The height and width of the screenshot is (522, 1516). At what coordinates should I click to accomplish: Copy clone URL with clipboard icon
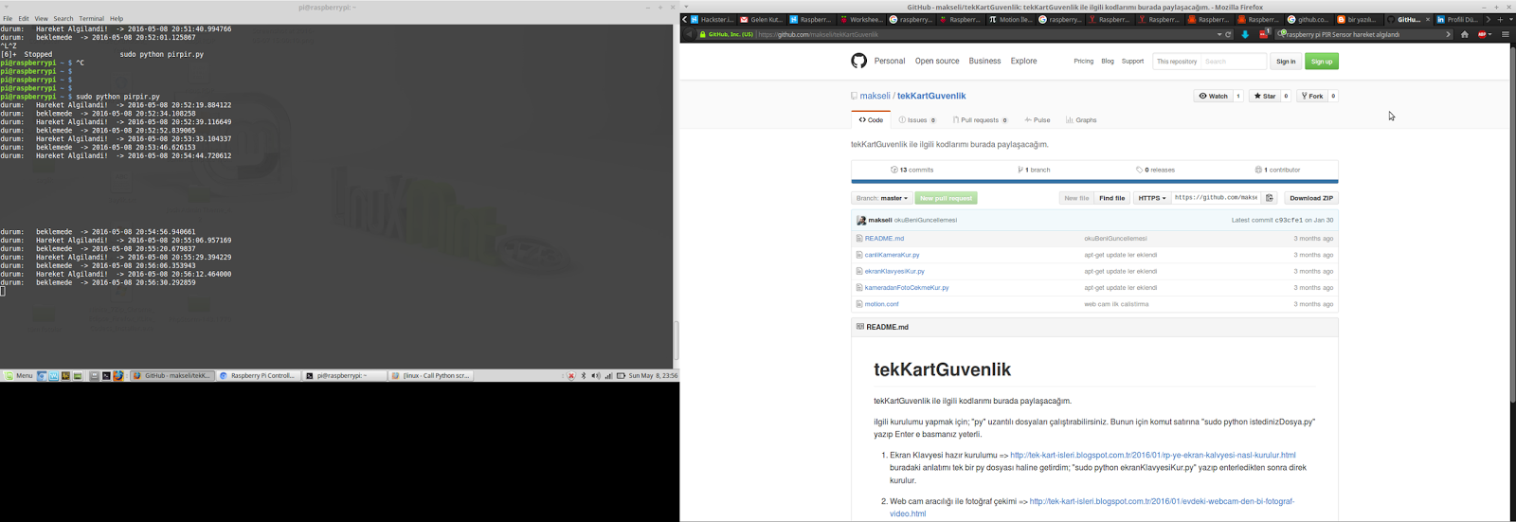coord(1270,198)
